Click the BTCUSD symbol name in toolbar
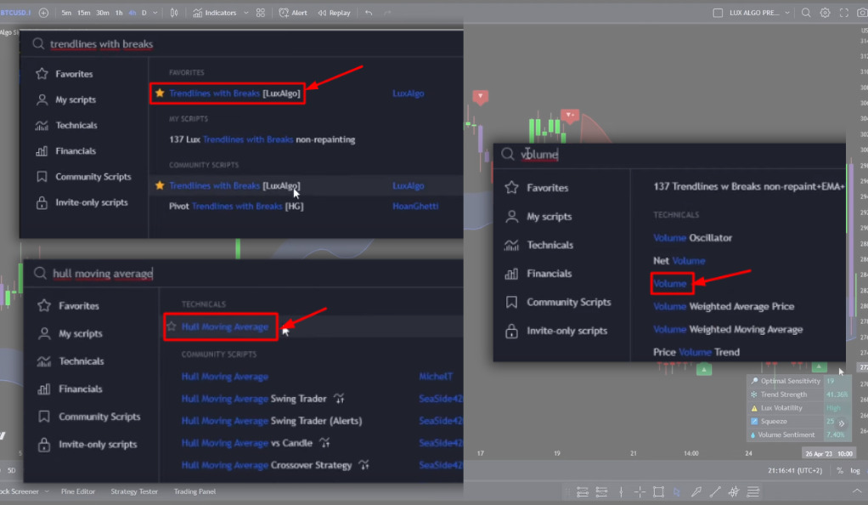 pyautogui.click(x=15, y=13)
